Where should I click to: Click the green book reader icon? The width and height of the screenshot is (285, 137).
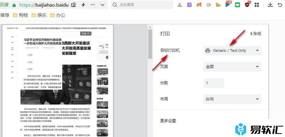pyautogui.click(x=237, y=5)
